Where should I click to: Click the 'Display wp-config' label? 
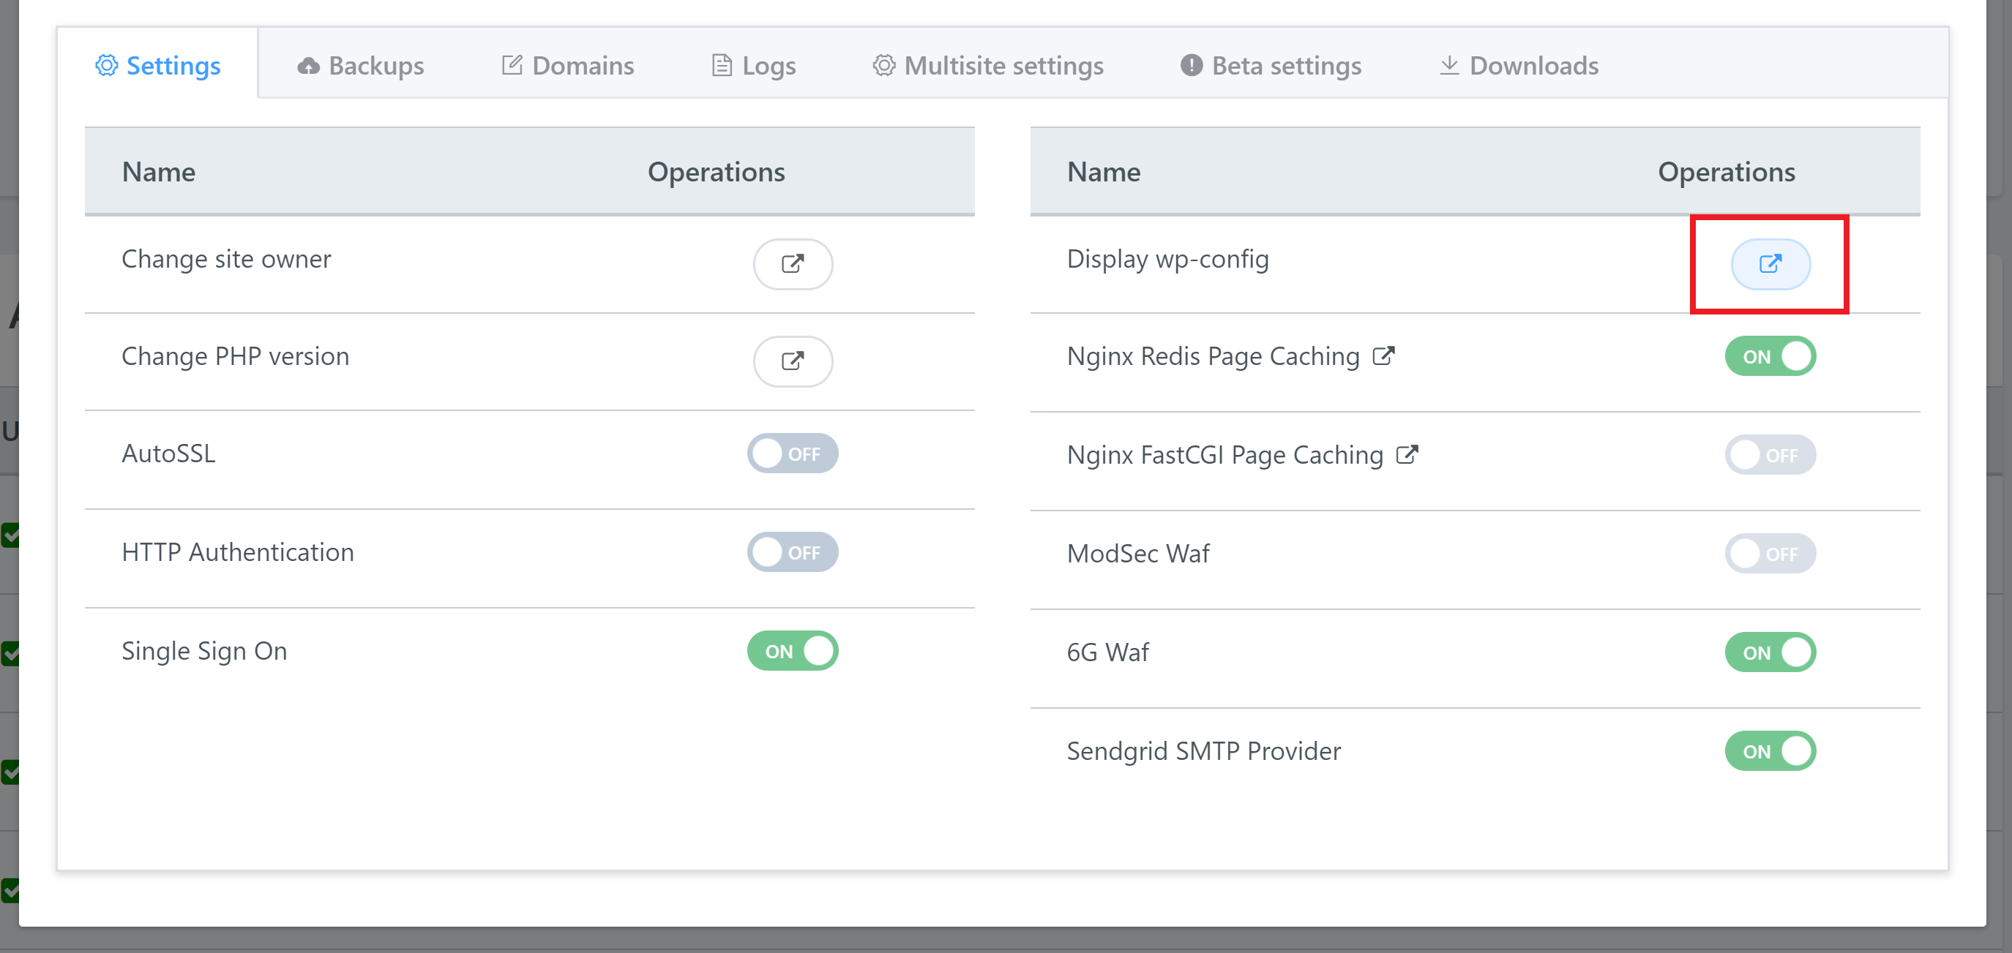point(1168,259)
